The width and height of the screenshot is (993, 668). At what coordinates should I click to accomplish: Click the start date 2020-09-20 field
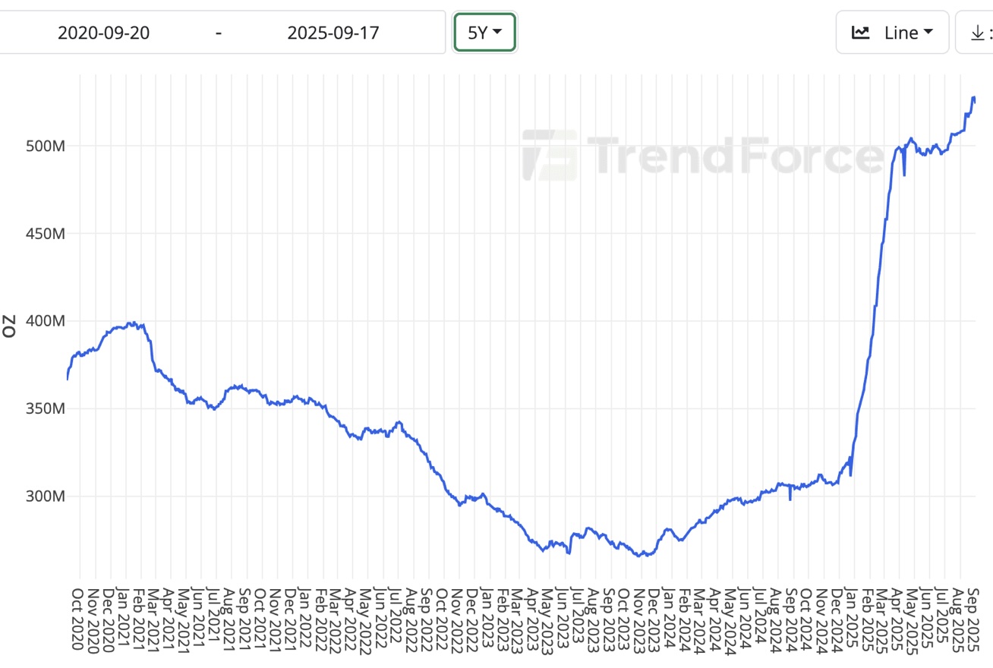[x=106, y=33]
